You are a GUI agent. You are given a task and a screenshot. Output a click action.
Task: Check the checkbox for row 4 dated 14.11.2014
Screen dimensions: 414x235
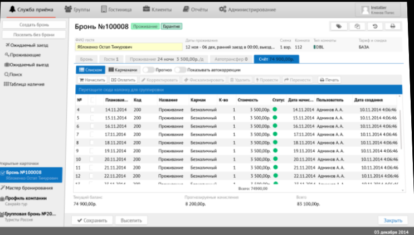pos(93,109)
